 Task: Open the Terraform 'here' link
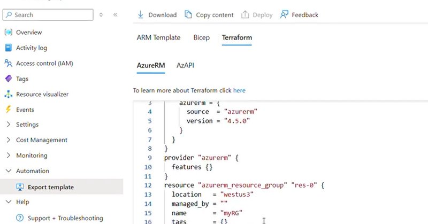point(239,90)
